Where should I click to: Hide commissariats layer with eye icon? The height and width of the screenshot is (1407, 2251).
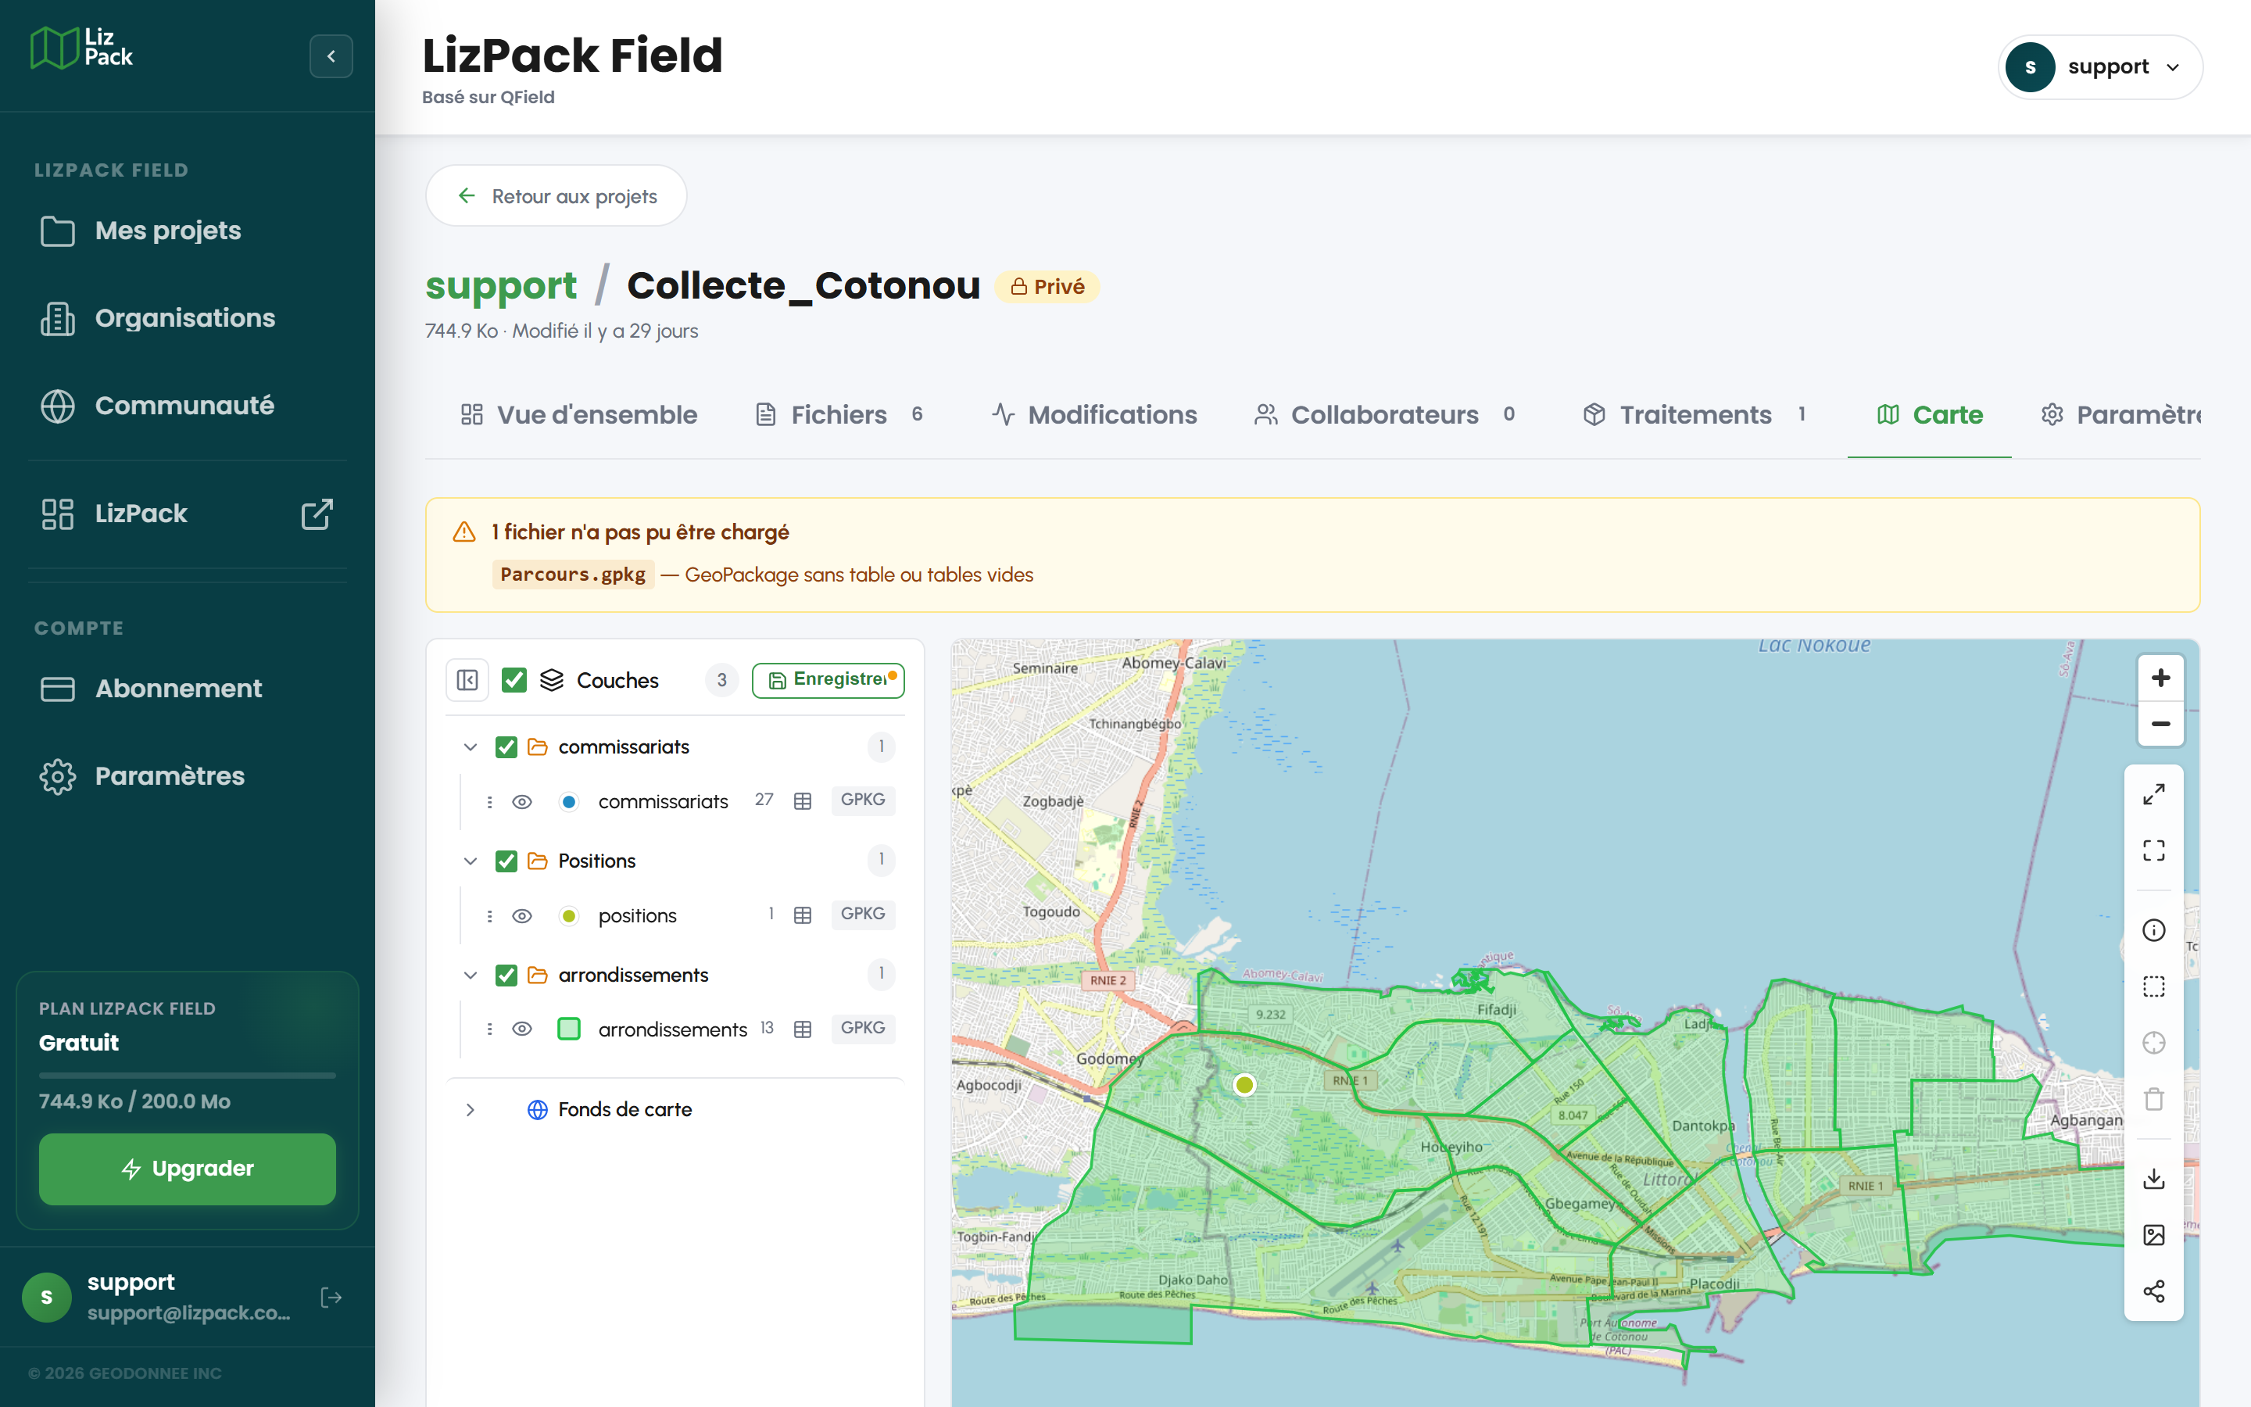522,801
